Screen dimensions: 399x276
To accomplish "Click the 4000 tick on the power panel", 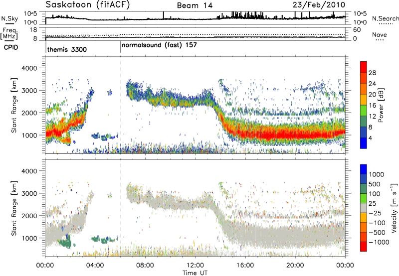I will (29, 68).
